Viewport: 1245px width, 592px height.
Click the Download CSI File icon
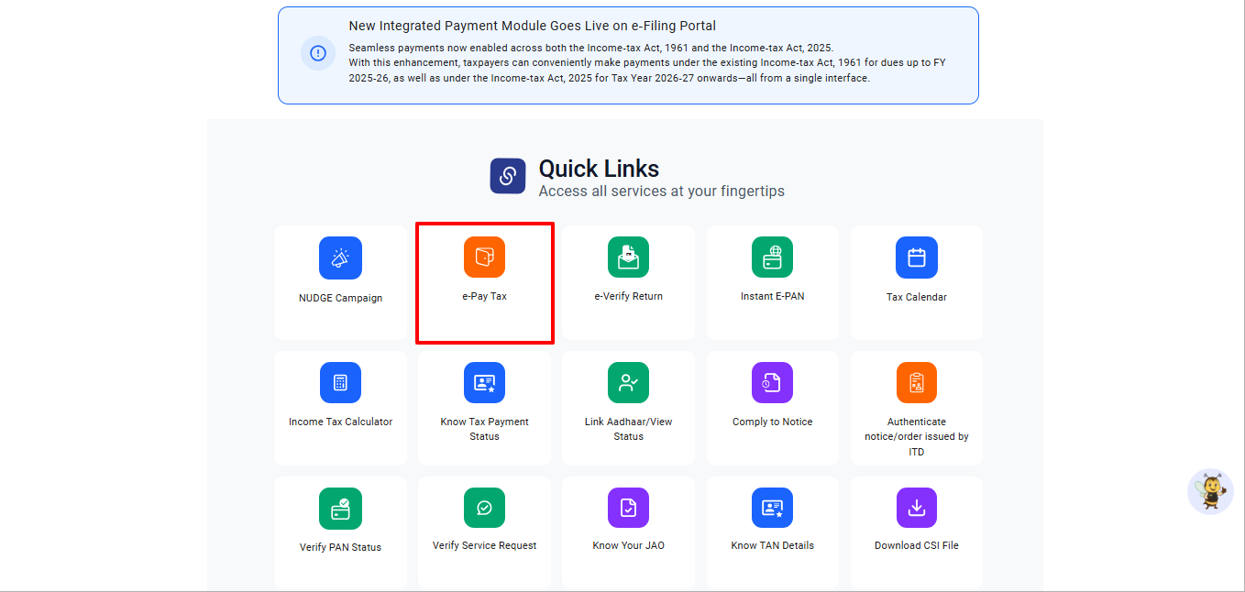click(x=916, y=508)
